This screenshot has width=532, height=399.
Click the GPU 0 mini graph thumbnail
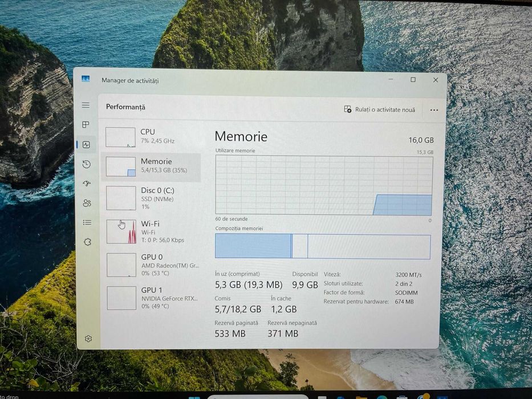coord(121,265)
